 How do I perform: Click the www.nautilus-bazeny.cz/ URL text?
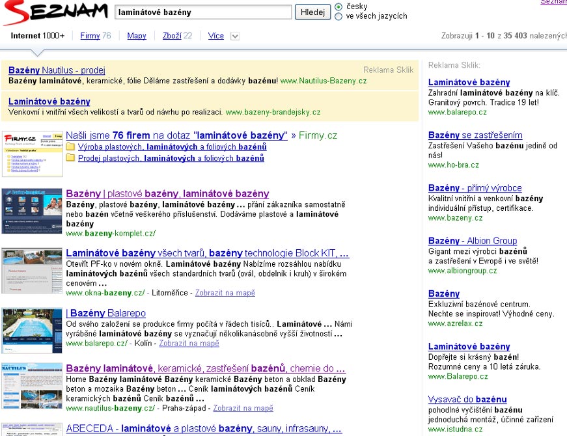[110, 408]
